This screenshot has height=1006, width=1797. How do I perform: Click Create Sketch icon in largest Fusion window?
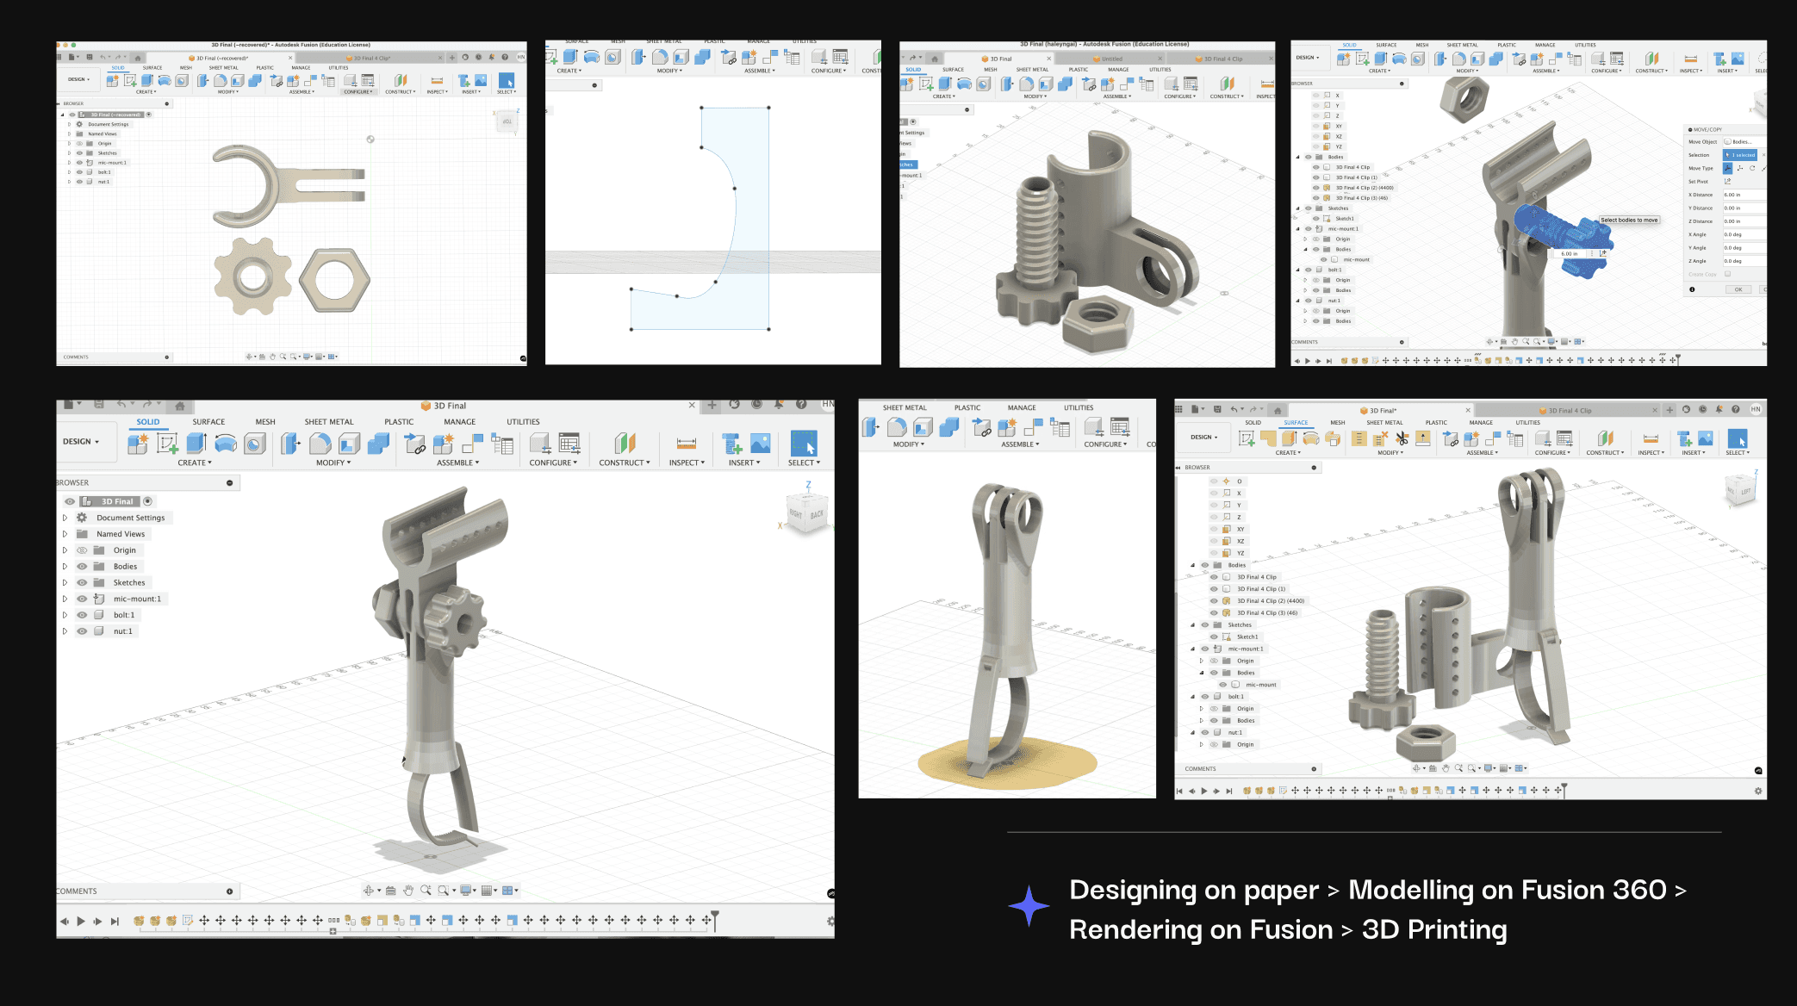tap(167, 444)
